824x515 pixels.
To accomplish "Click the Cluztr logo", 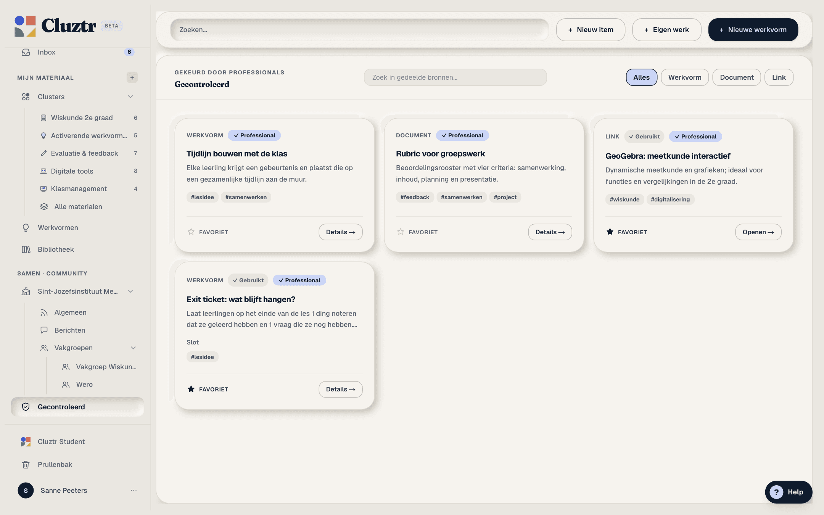I will pyautogui.click(x=55, y=26).
